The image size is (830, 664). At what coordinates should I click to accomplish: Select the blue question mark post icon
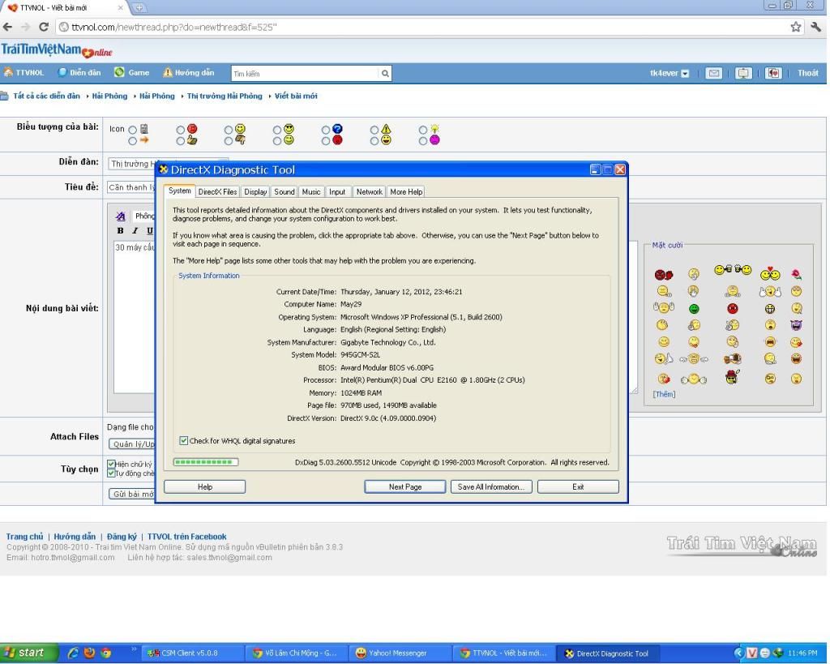pos(326,130)
